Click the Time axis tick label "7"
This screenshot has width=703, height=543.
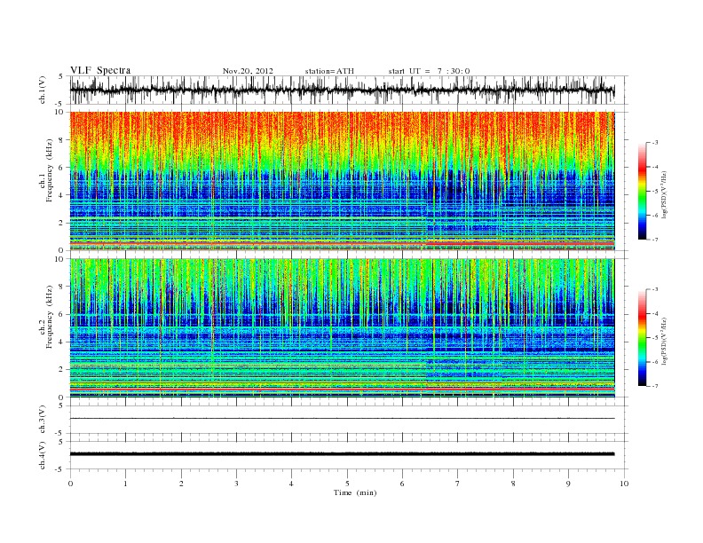pos(458,484)
